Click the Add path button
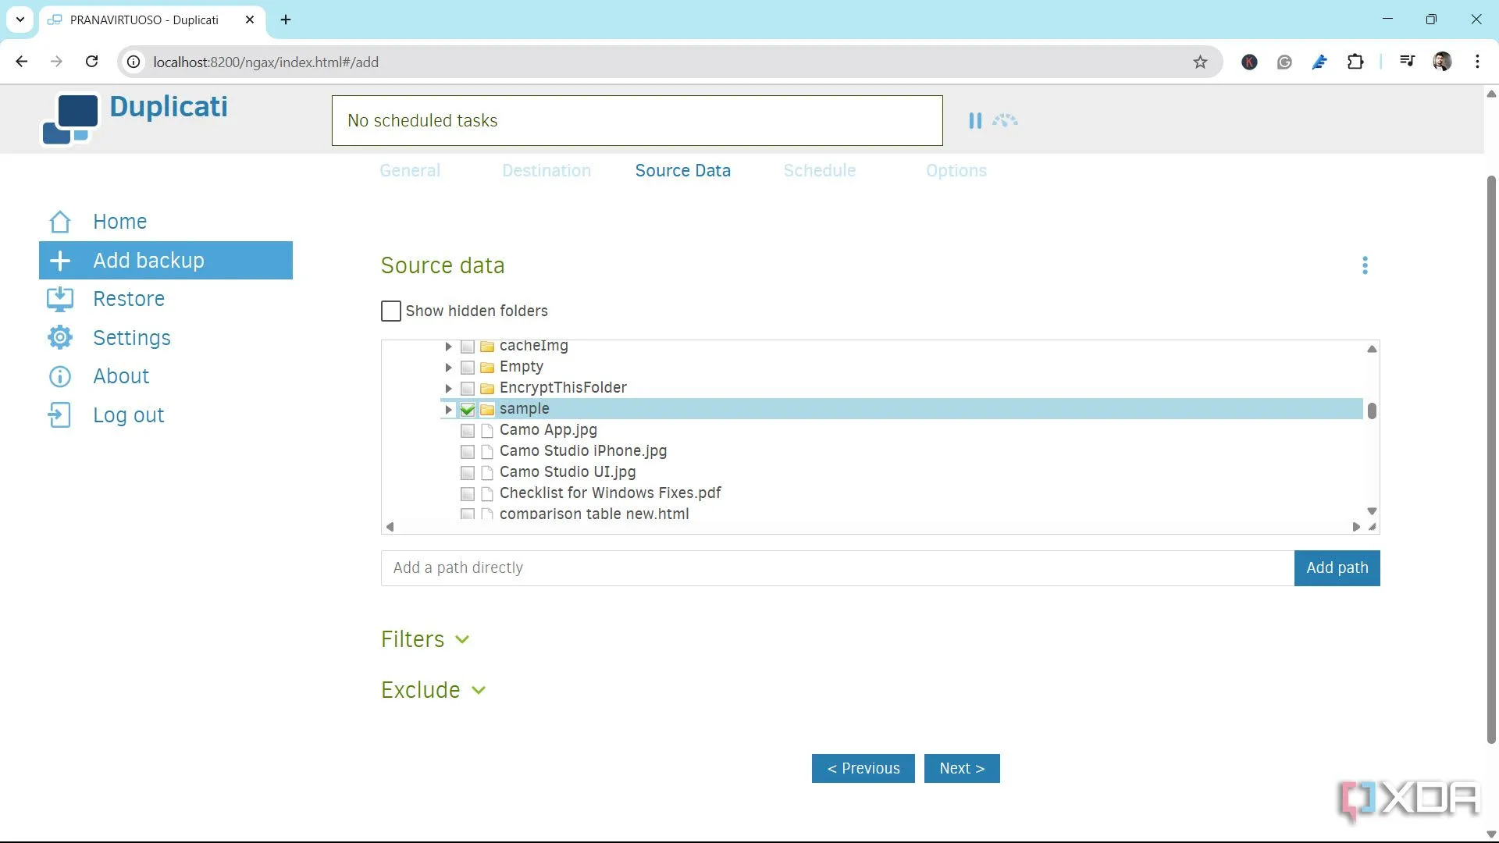 (1337, 568)
